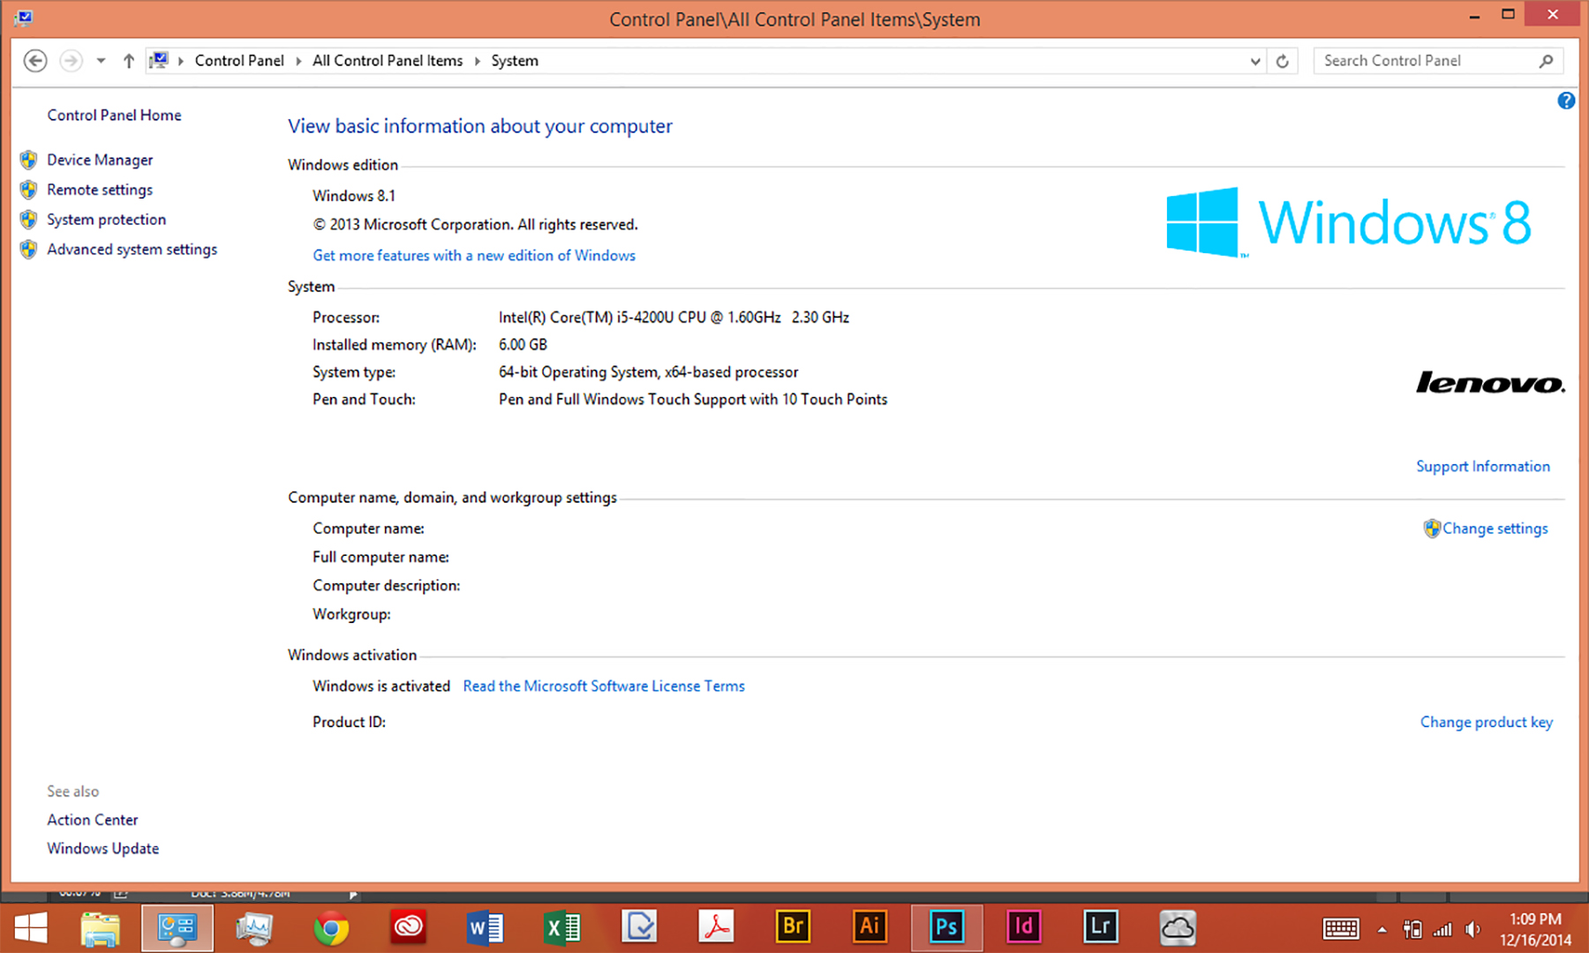The image size is (1589, 953).
Task: Click the Windows Start button
Action: pyautogui.click(x=31, y=927)
